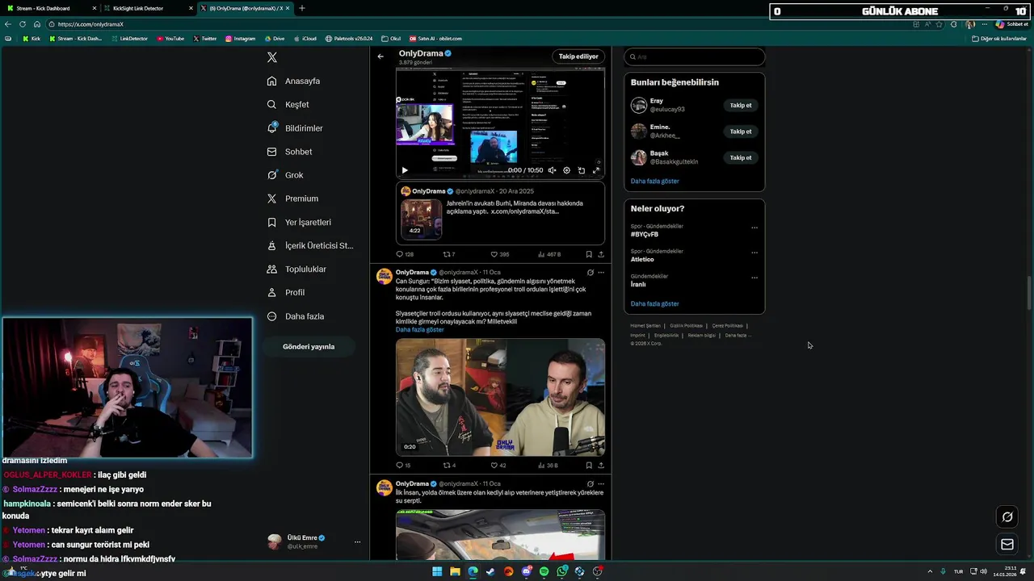1034x581 pixels.
Task: Share the post with 42 likes
Action: 601,466
